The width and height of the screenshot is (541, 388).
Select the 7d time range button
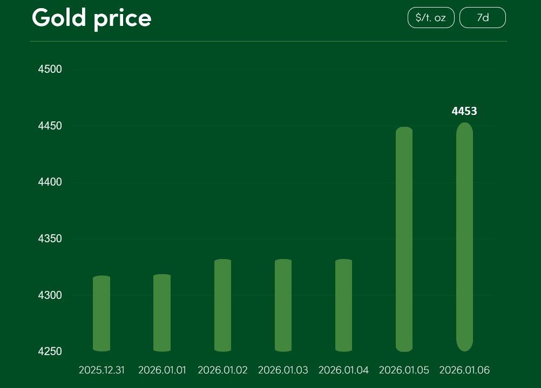[x=482, y=18]
